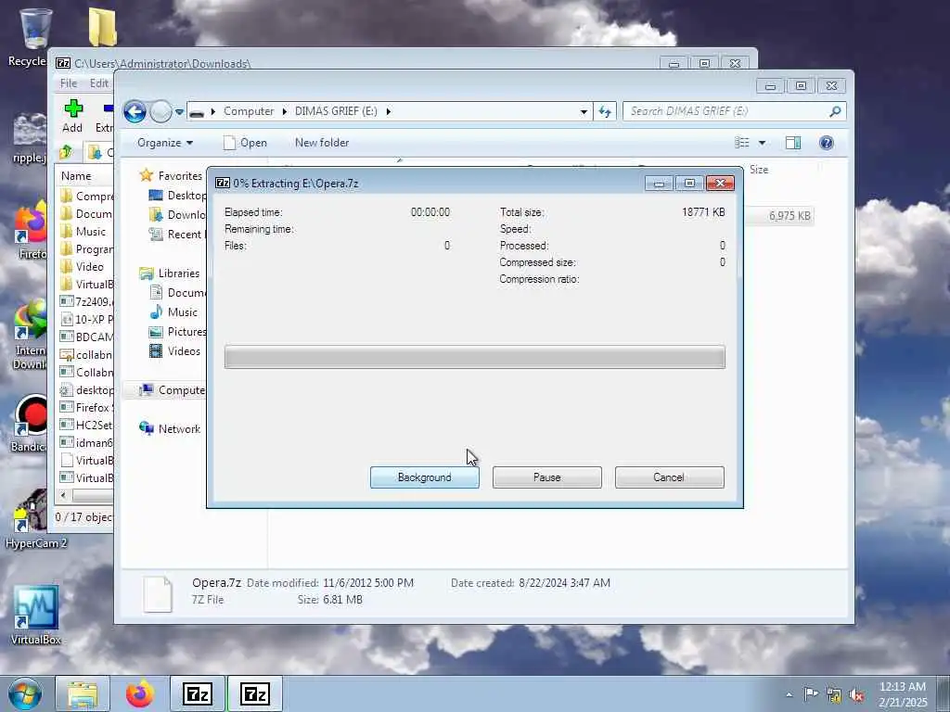This screenshot has width=950, height=712.
Task: Change view using the views icon
Action: tap(741, 143)
